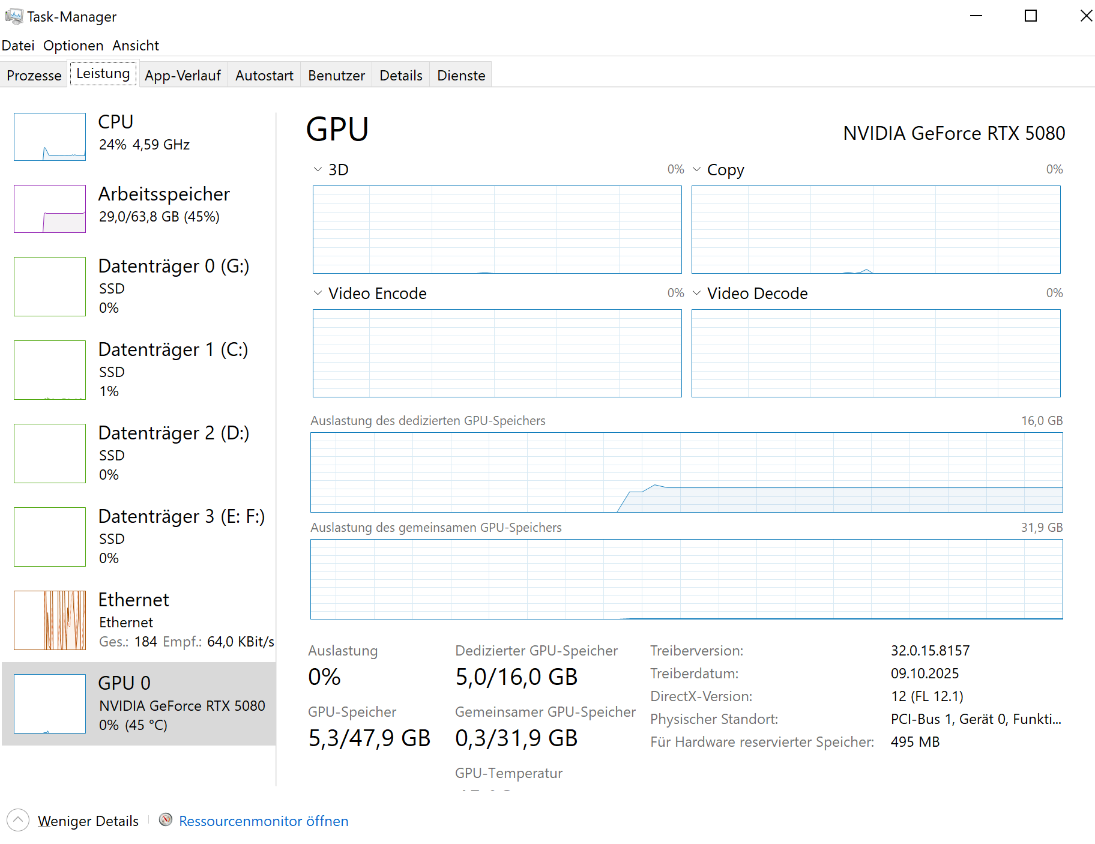Image resolution: width=1095 pixels, height=844 pixels.
Task: Select the Arbeitsspeicher memory graph thumbnail
Action: click(50, 209)
